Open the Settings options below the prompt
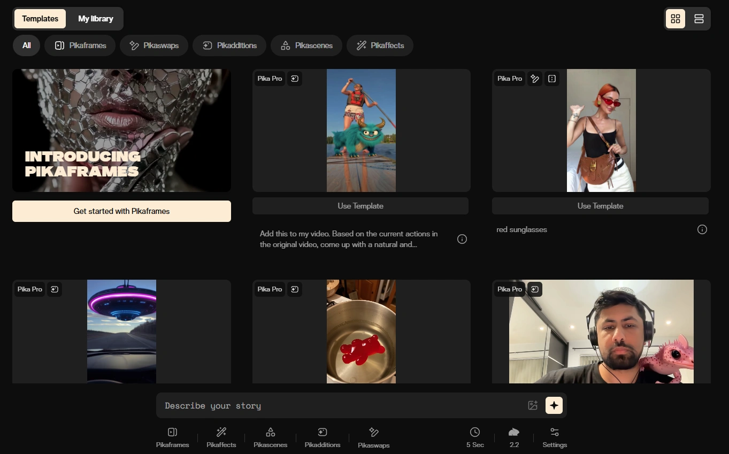 (555, 437)
